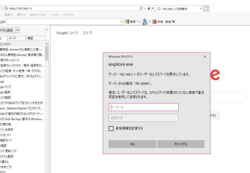Click favorites list scroll up arrow
This screenshot has width=250, height=173.
[47, 43]
